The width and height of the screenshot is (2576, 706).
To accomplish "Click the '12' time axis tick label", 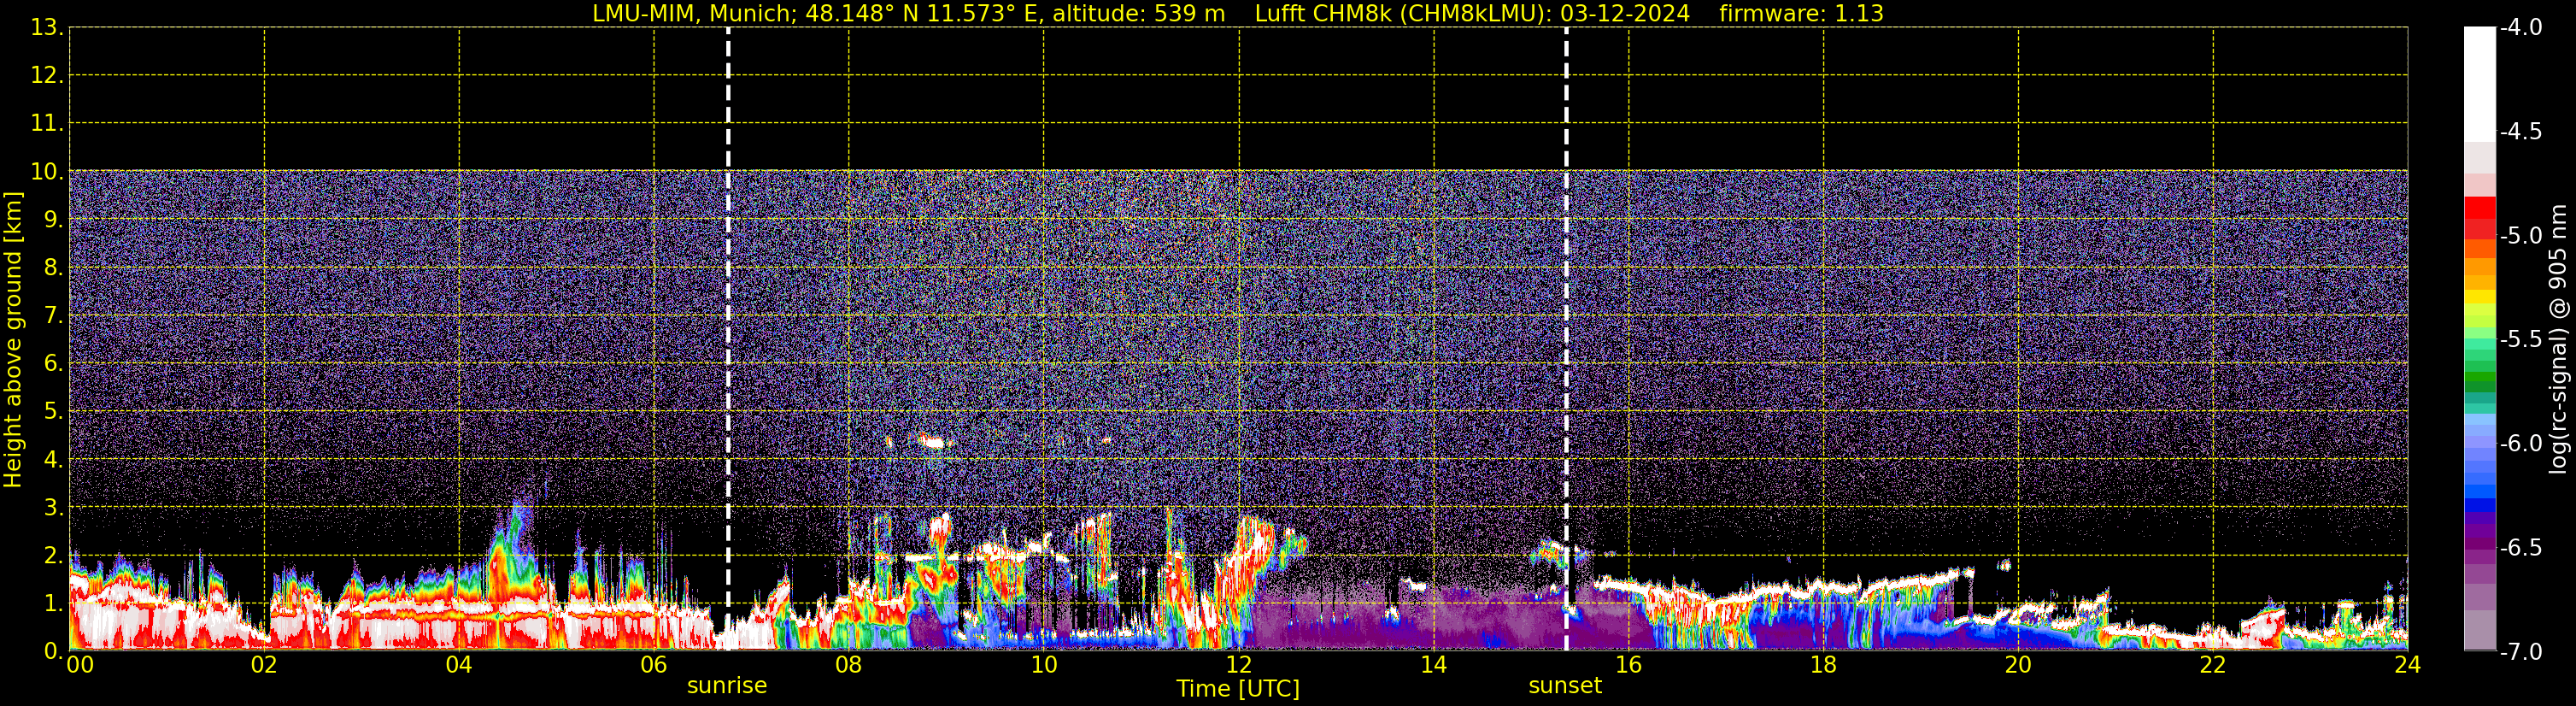I will [1239, 666].
